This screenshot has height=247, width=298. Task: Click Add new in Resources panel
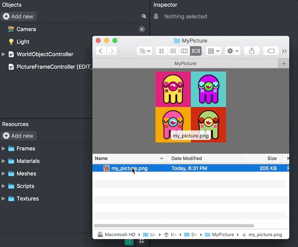pyautogui.click(x=19, y=136)
